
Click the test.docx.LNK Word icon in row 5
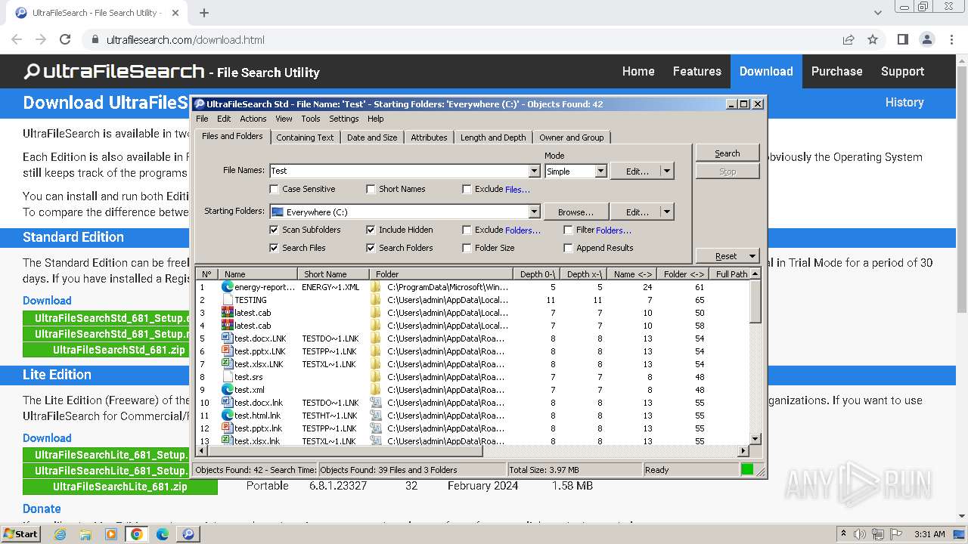pos(227,338)
